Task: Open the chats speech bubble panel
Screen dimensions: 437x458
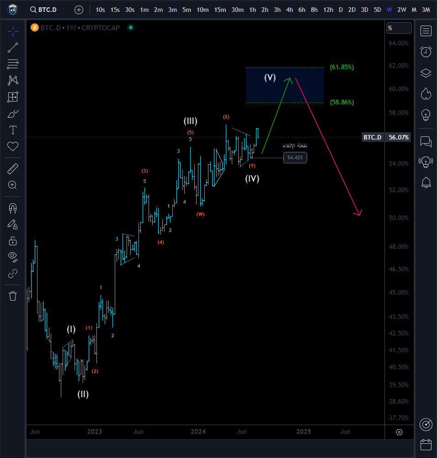Action: click(x=426, y=142)
